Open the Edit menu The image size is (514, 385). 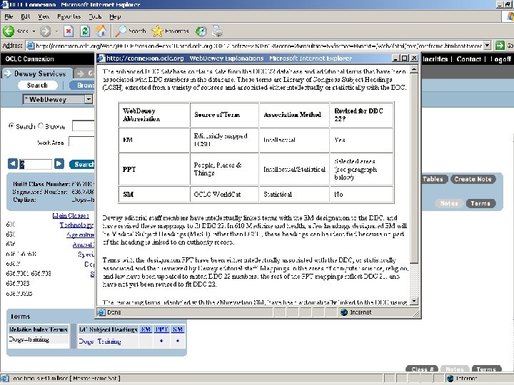tap(25, 16)
